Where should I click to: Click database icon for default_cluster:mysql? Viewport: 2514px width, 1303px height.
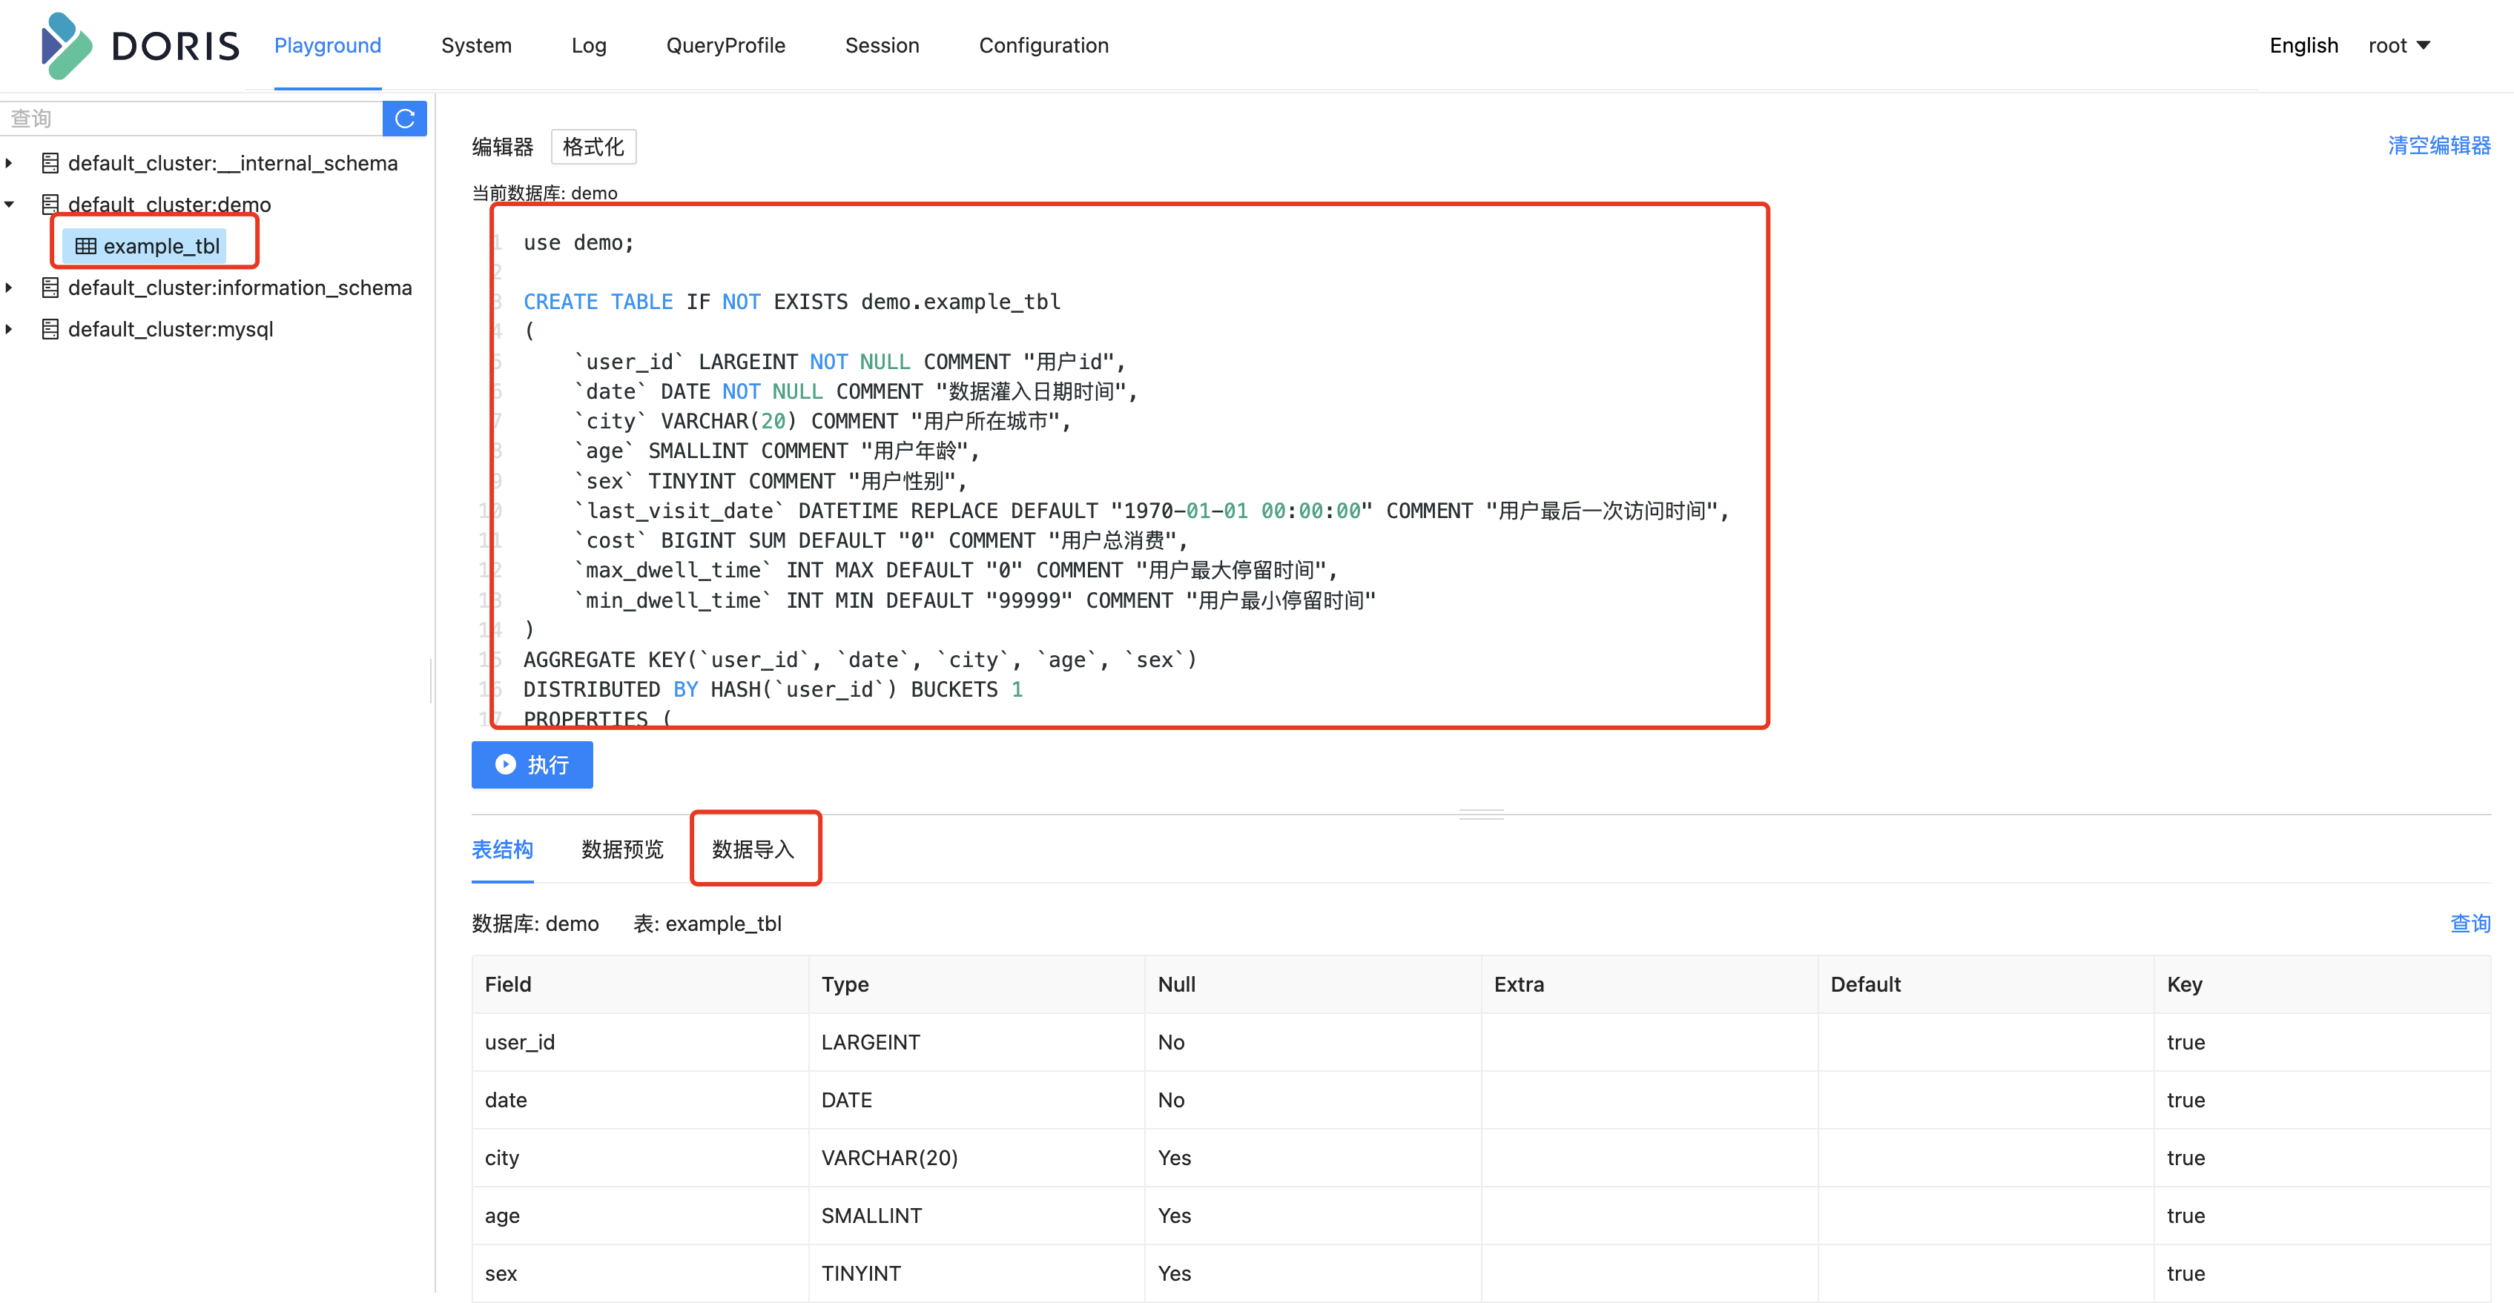[x=50, y=330]
